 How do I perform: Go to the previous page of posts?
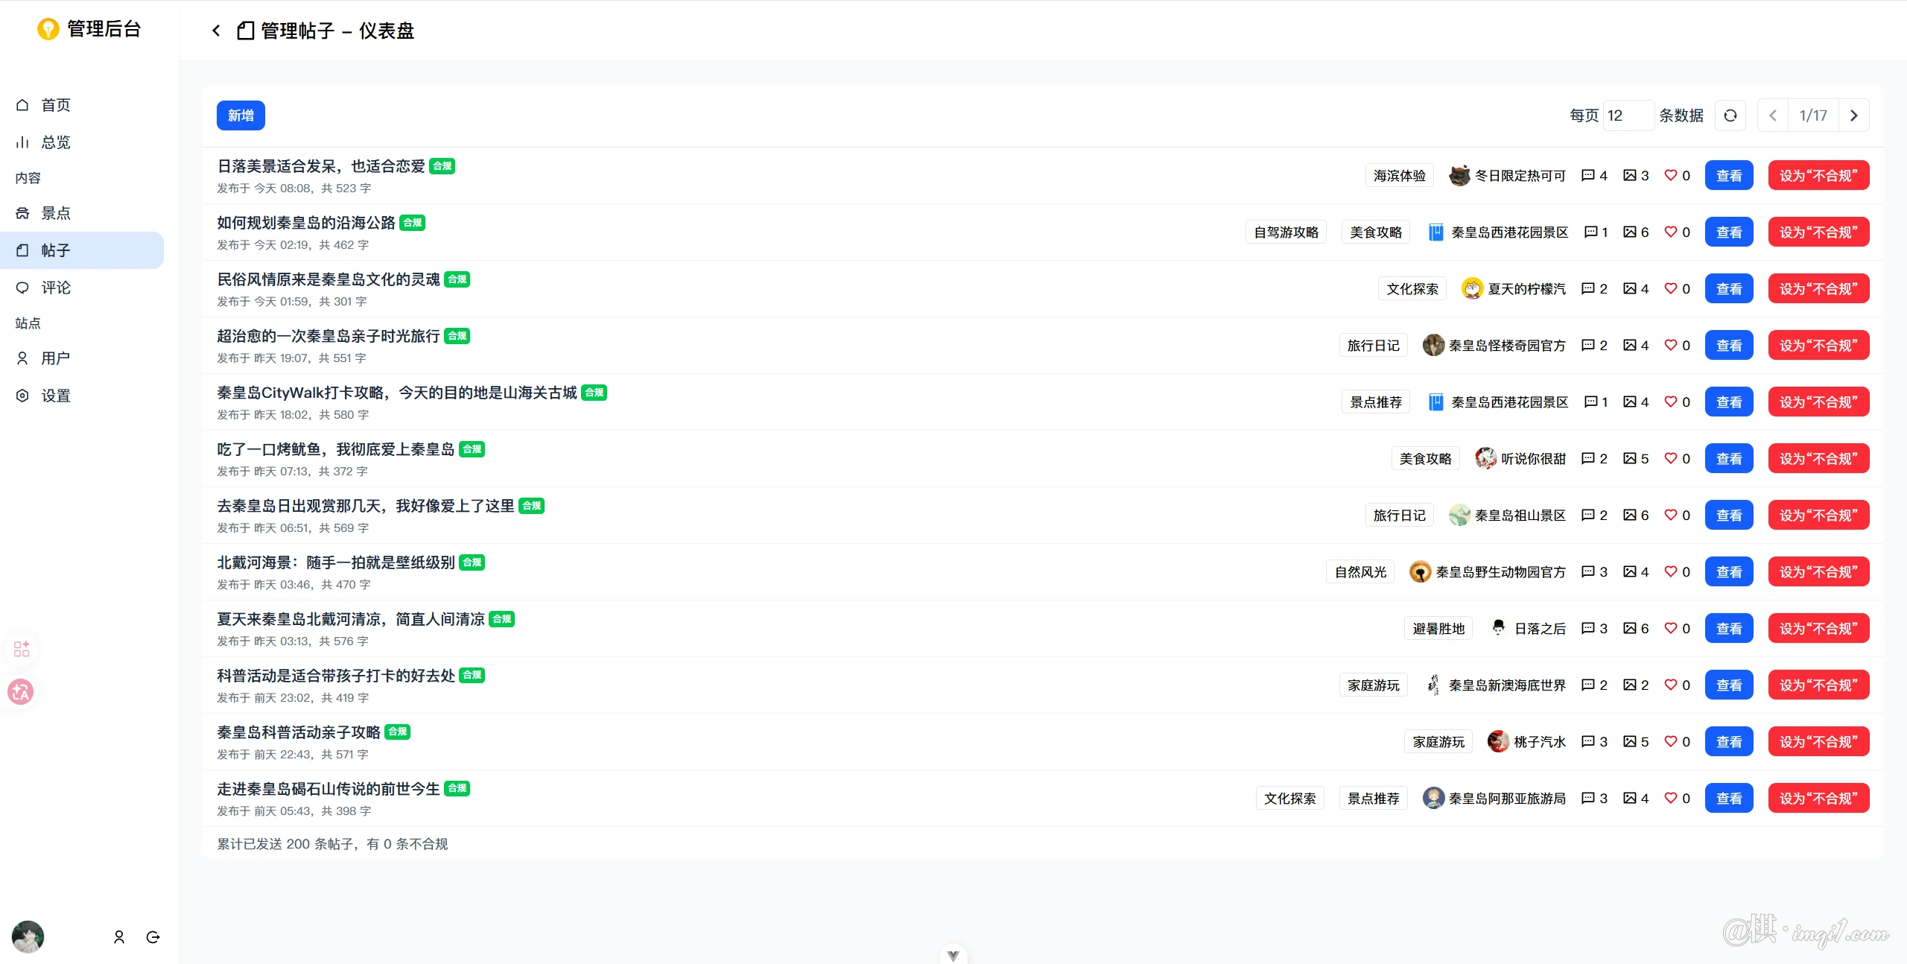[x=1773, y=115]
